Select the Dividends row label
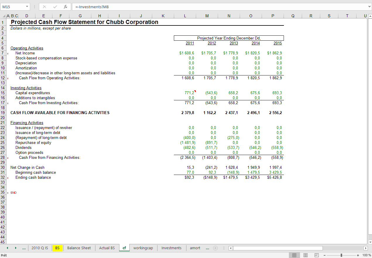The height and width of the screenshot is (258, 372). point(23,147)
